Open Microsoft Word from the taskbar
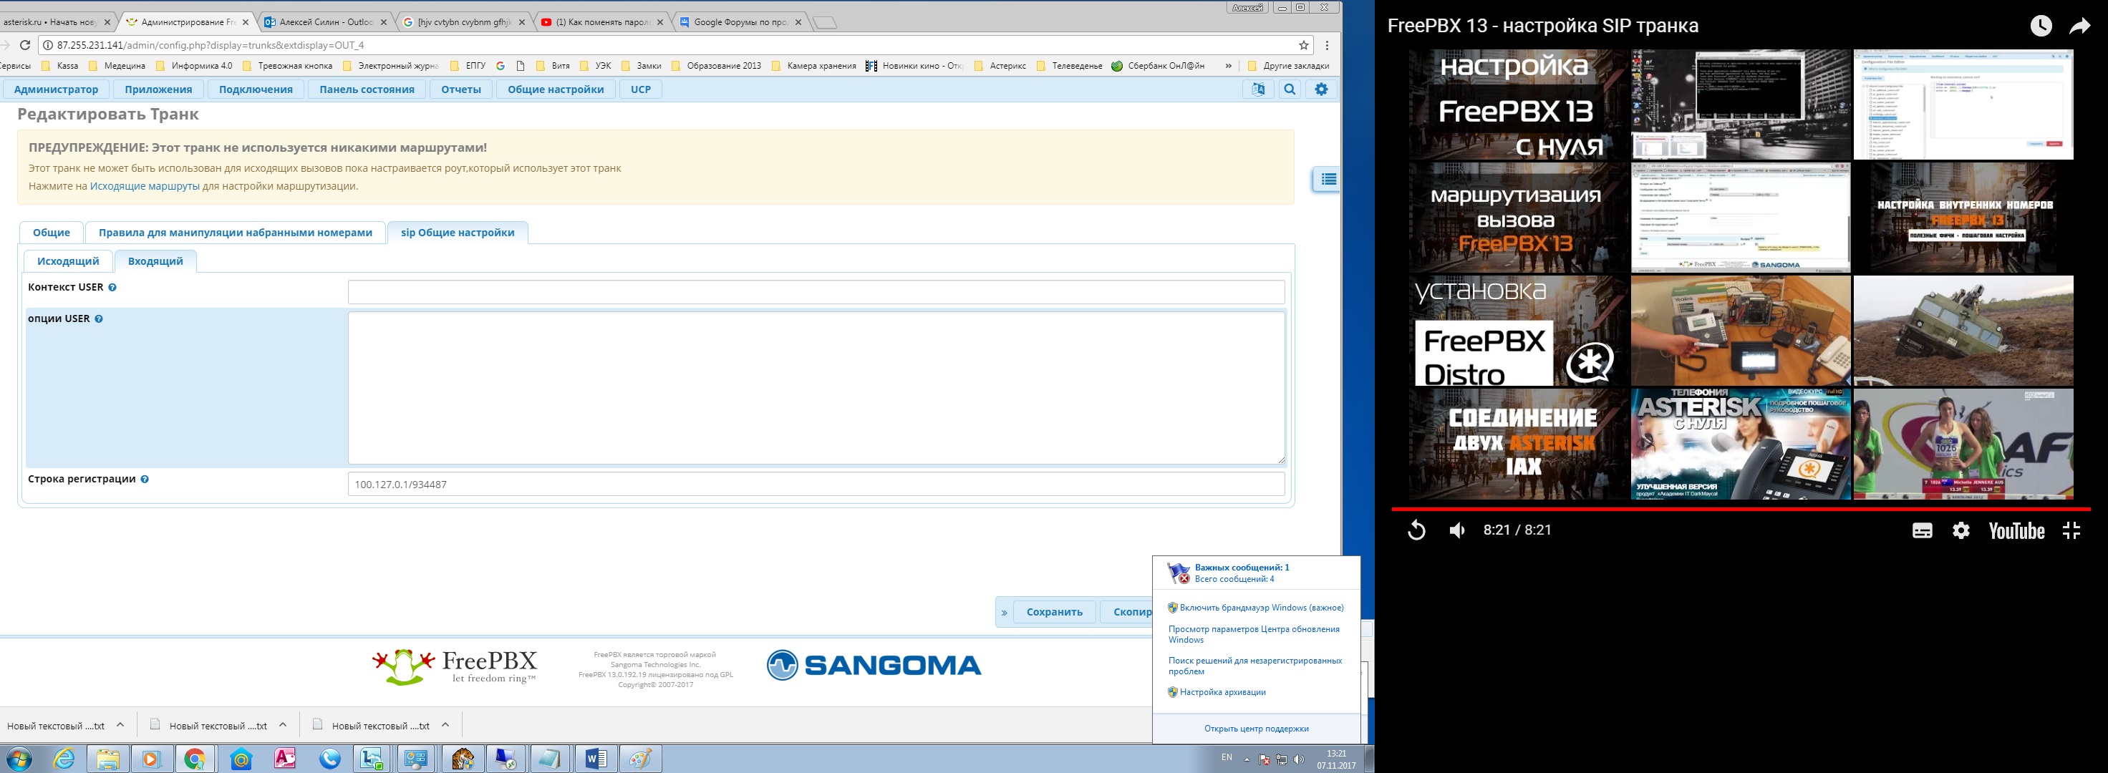This screenshot has width=2108, height=773. click(595, 759)
